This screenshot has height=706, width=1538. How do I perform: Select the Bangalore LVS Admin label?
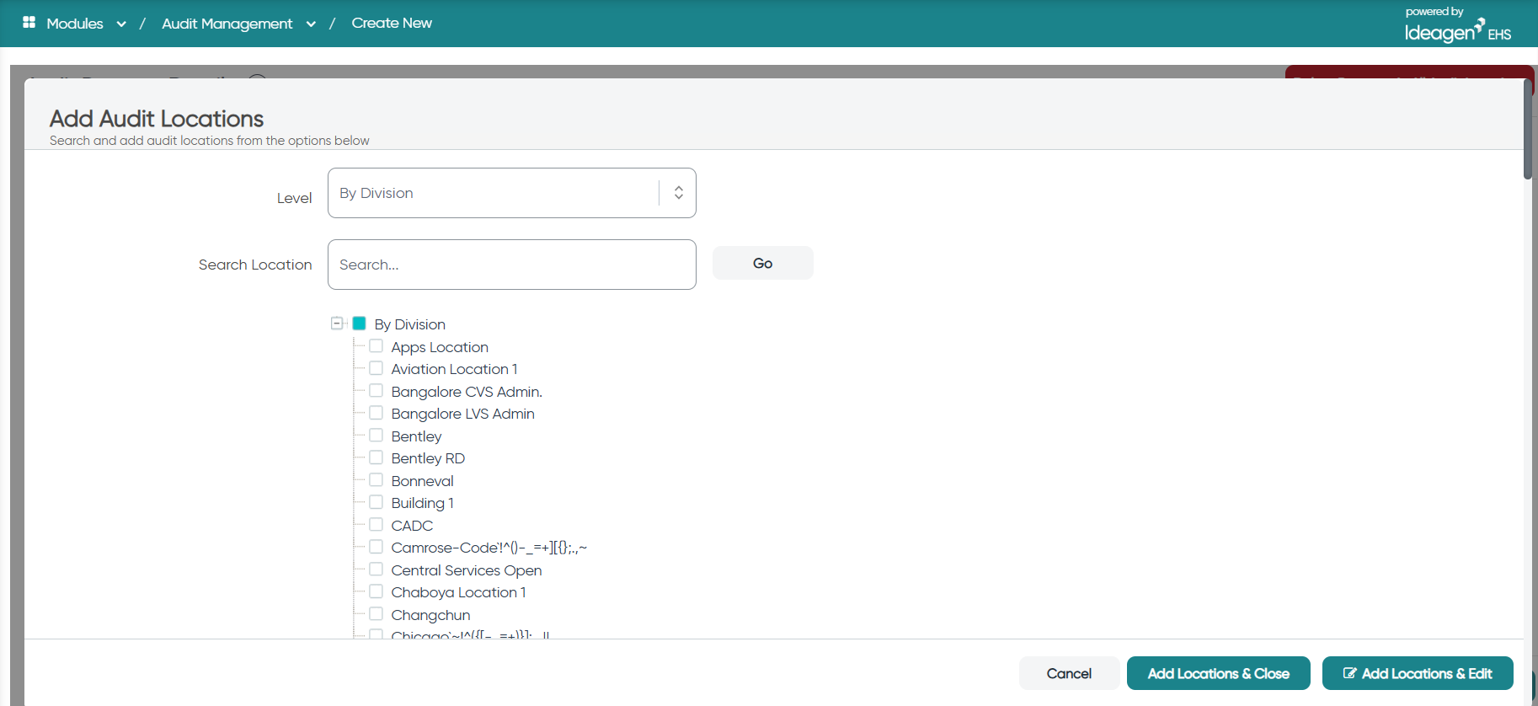click(x=462, y=414)
